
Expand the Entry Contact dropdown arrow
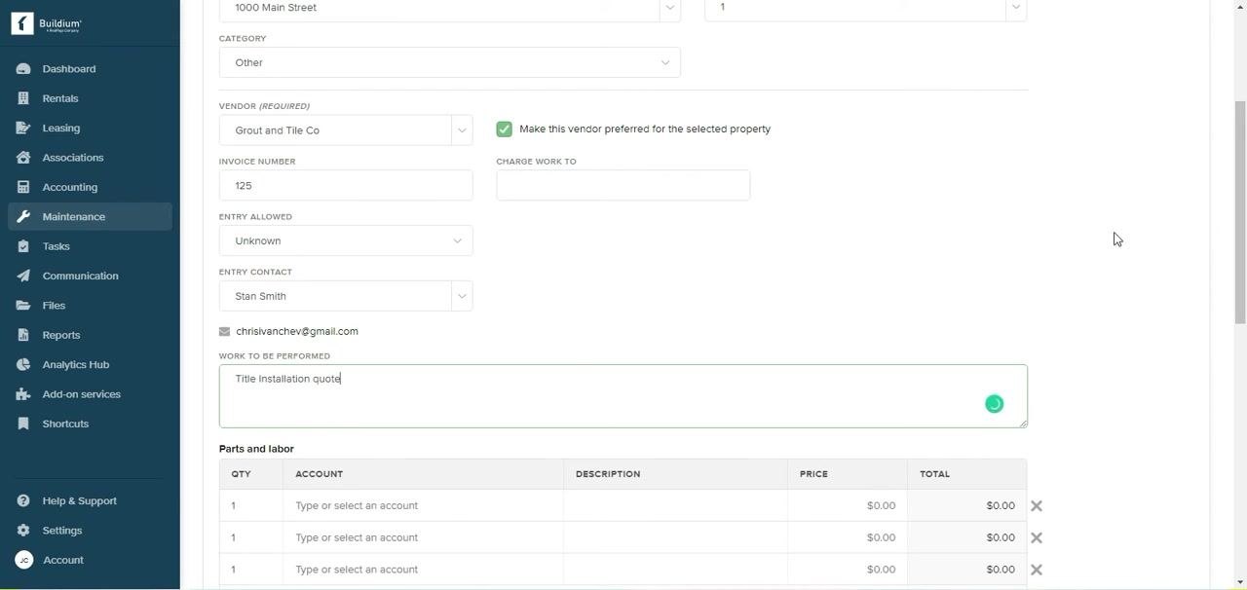tap(462, 296)
